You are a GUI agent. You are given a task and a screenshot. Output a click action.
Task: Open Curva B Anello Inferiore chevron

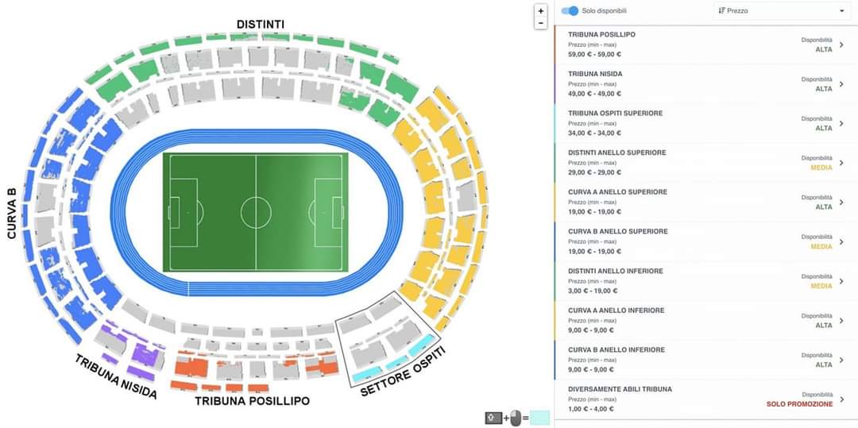click(x=841, y=361)
